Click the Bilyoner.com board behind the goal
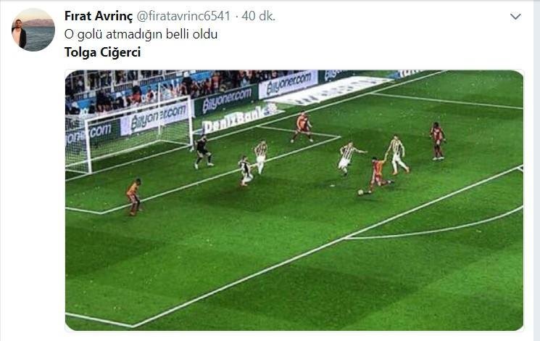Viewport: 540px width, 341px height. [156, 117]
